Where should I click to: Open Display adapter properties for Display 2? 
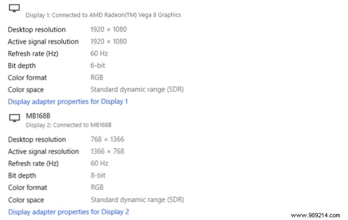coord(68,212)
